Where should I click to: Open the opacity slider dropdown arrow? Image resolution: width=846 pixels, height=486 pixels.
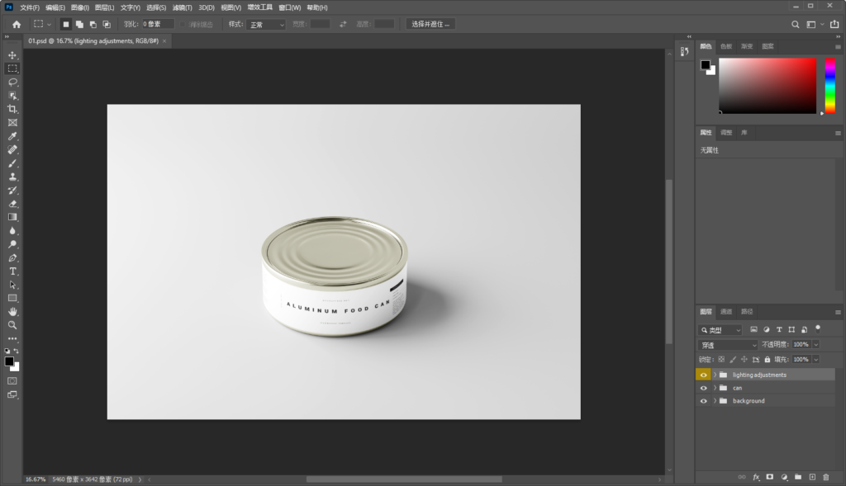click(815, 344)
